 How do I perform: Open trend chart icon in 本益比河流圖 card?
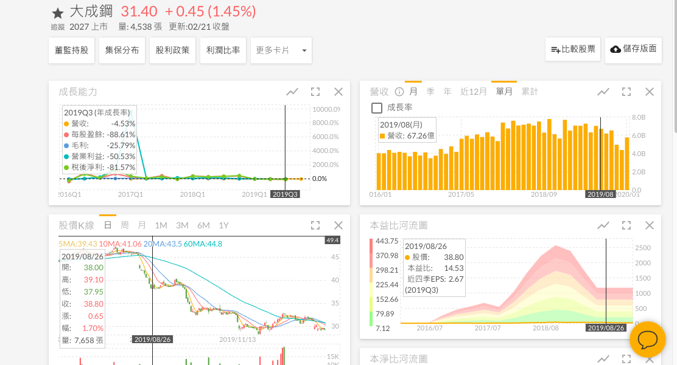[603, 225]
